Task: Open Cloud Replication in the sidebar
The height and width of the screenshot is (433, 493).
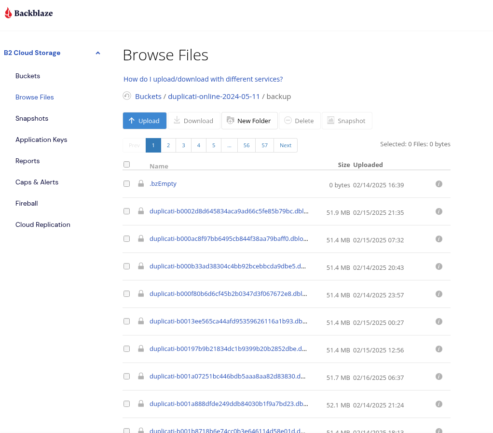Action: coord(43,224)
